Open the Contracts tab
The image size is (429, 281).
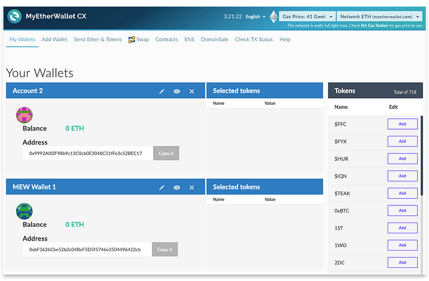pyautogui.click(x=166, y=39)
